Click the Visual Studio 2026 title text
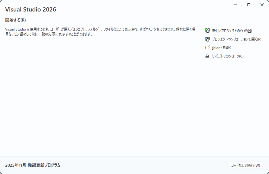This screenshot has width=269, height=174. (31, 9)
